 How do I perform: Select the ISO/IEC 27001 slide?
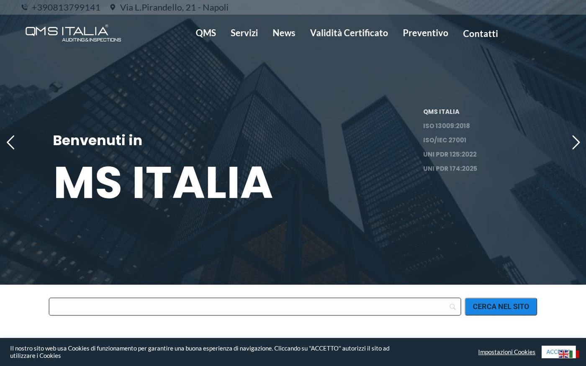[445, 140]
